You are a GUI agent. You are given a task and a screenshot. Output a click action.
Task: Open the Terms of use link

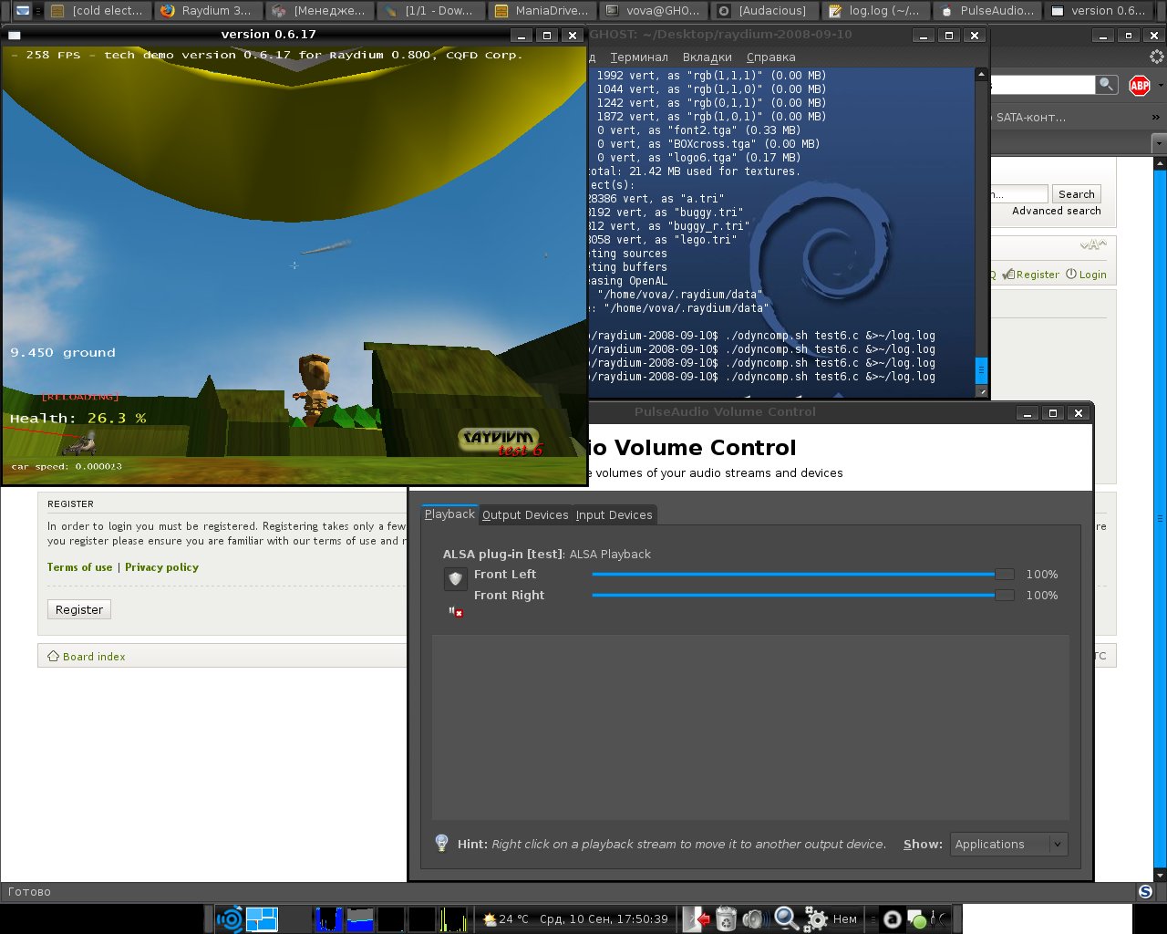80,567
